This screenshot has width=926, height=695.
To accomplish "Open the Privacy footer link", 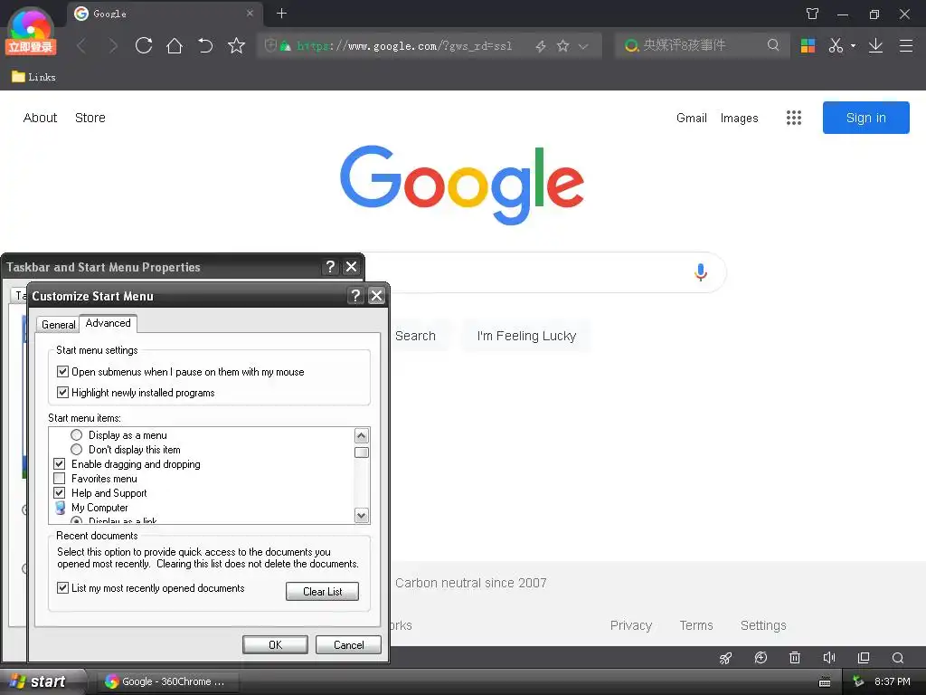I will (x=630, y=625).
